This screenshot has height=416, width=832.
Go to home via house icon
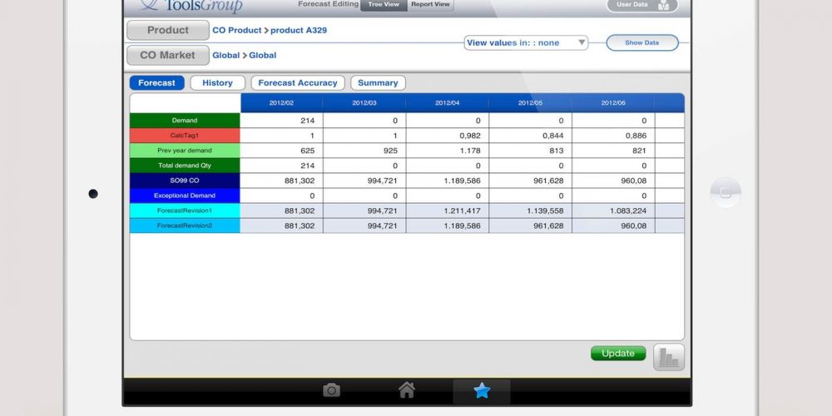click(406, 390)
